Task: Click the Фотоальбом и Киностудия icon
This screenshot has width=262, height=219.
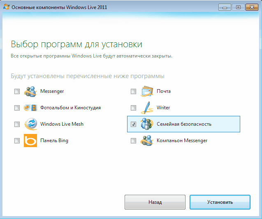Action: pyautogui.click(x=30, y=108)
